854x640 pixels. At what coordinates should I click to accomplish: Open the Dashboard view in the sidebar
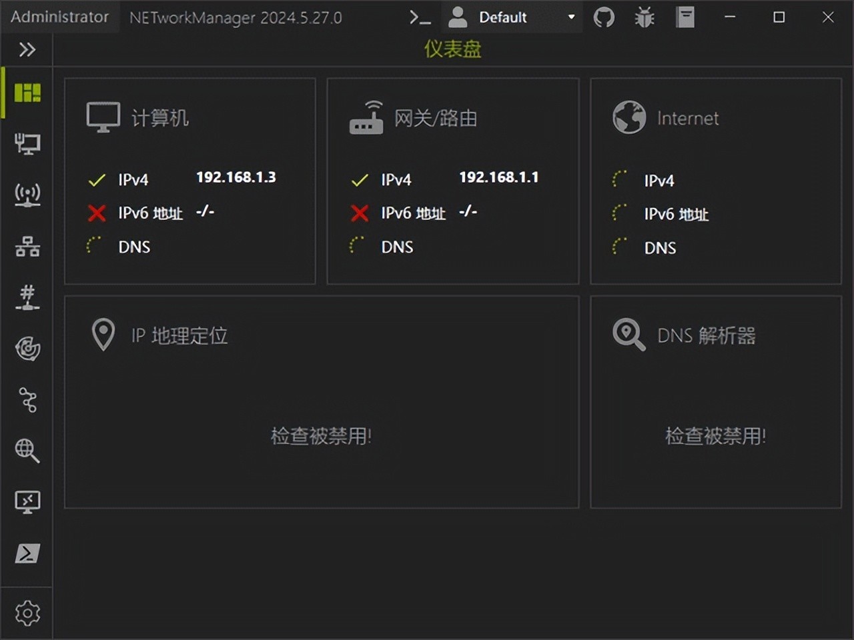click(27, 93)
